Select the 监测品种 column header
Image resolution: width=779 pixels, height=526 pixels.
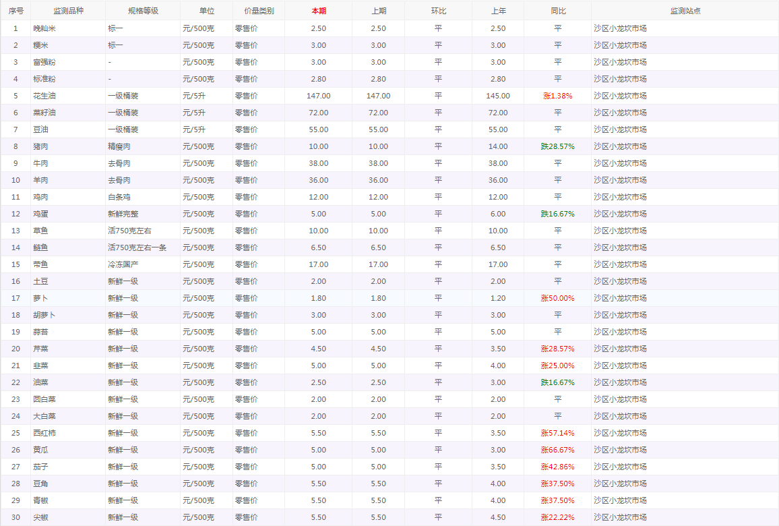pyautogui.click(x=68, y=11)
